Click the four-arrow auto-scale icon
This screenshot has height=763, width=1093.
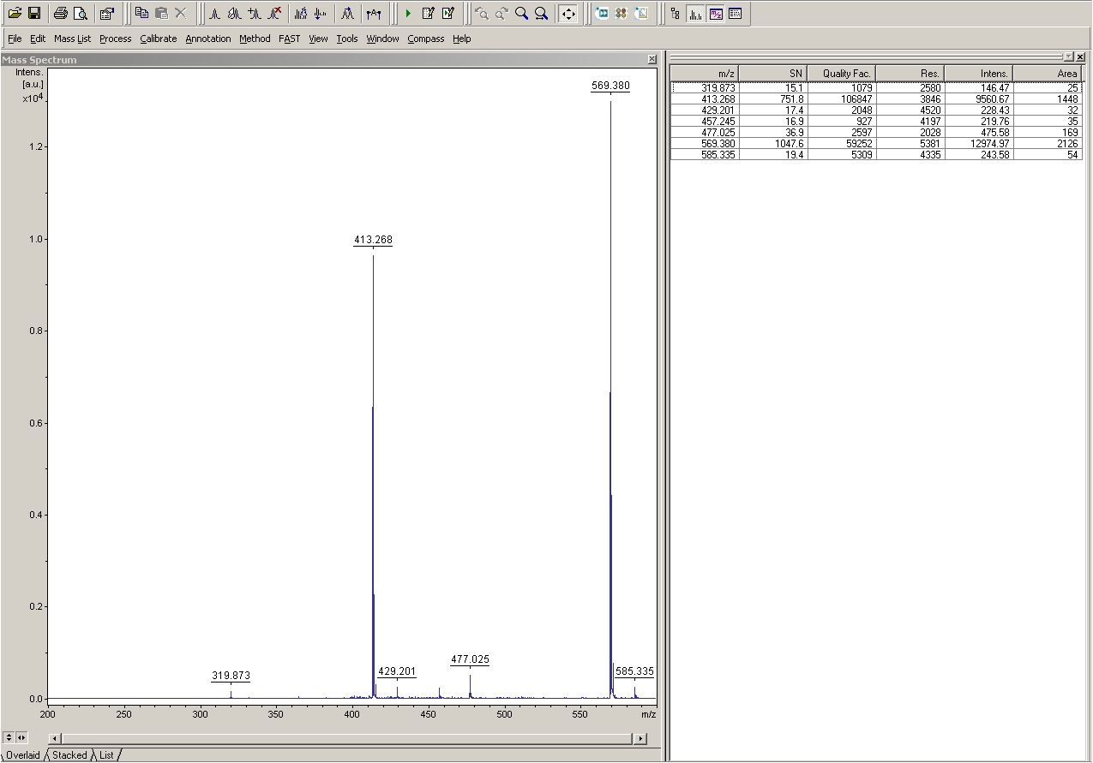(x=568, y=14)
